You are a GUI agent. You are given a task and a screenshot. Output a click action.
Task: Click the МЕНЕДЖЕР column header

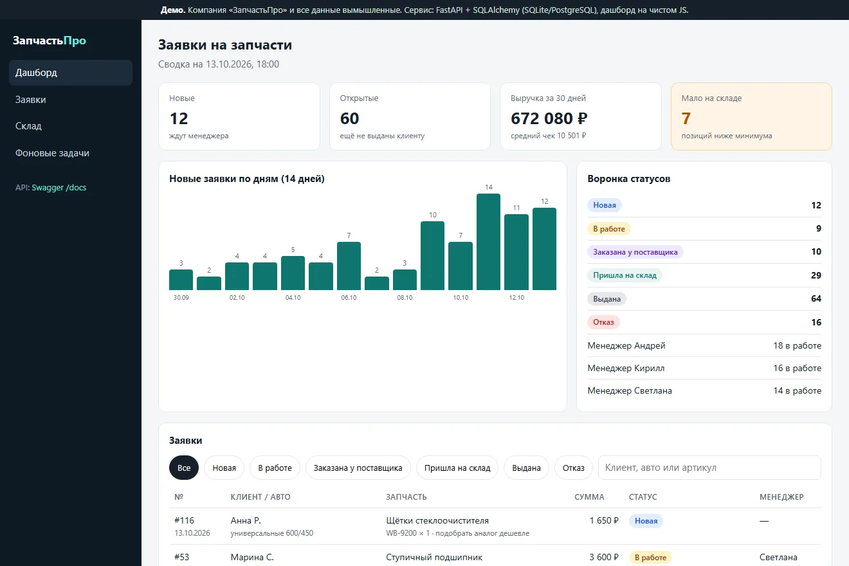pos(781,497)
